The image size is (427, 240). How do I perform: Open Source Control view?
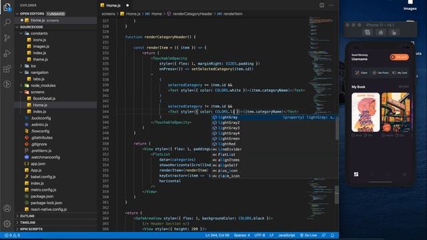7,38
